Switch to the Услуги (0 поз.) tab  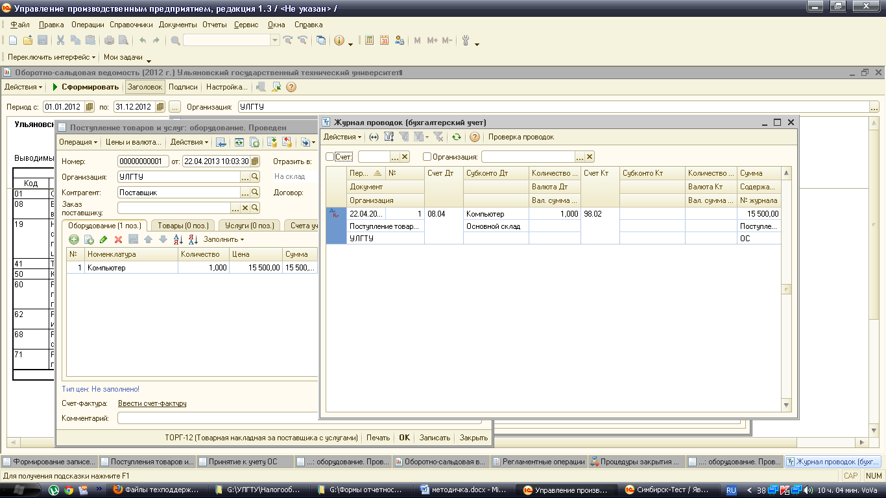tap(249, 225)
